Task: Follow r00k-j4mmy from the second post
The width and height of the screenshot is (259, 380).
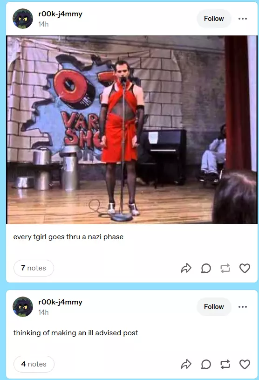Action: point(214,307)
